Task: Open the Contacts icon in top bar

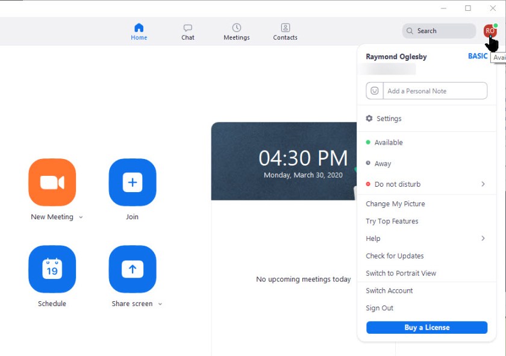Action: 285,28
